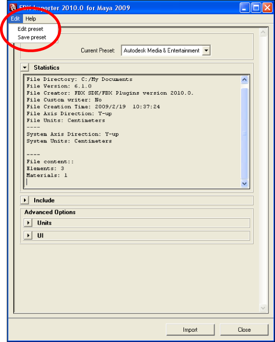Click the Statistics scrollbar thumb

point(244,133)
